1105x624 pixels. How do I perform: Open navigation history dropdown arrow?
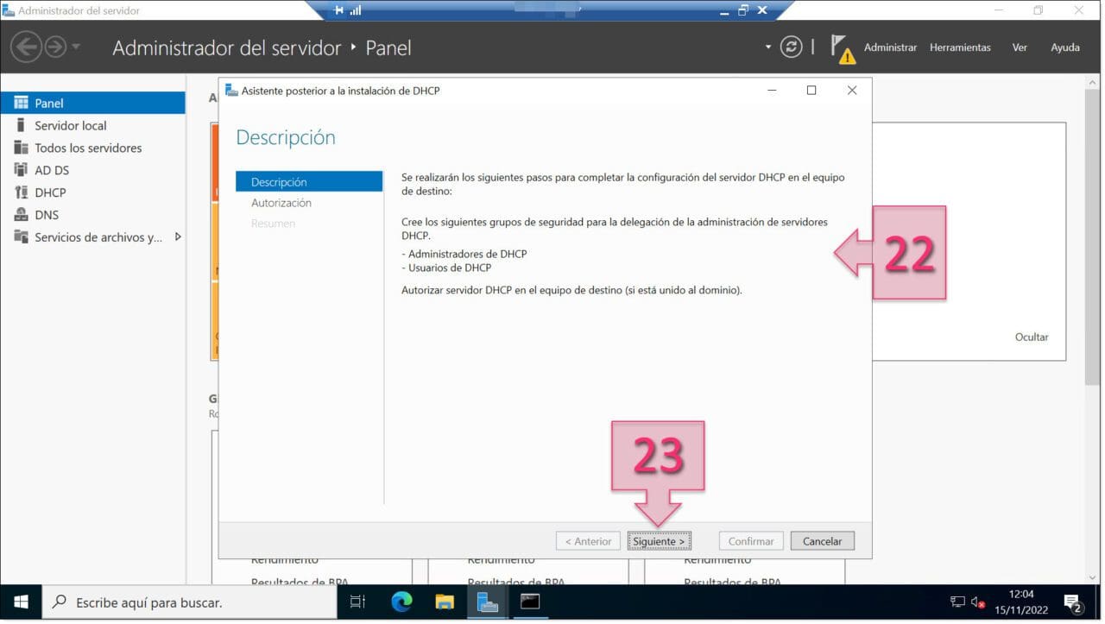(x=76, y=47)
